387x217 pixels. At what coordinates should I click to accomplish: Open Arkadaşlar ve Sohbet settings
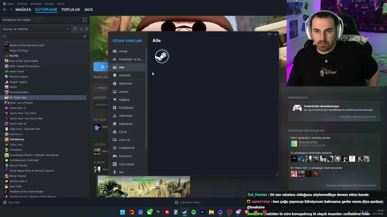pyautogui.click(x=128, y=59)
